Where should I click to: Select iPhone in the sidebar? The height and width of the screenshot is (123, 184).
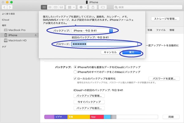[x=19, y=35]
